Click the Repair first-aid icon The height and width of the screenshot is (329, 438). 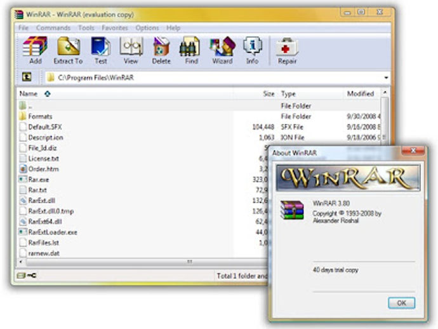[x=287, y=47]
